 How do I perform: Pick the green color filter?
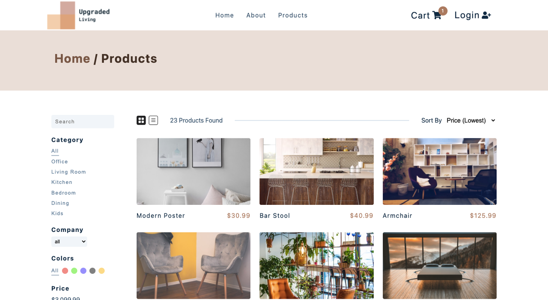[74, 271]
